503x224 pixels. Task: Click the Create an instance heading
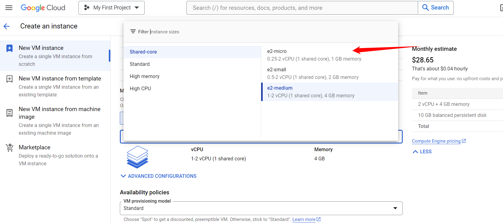49,26
